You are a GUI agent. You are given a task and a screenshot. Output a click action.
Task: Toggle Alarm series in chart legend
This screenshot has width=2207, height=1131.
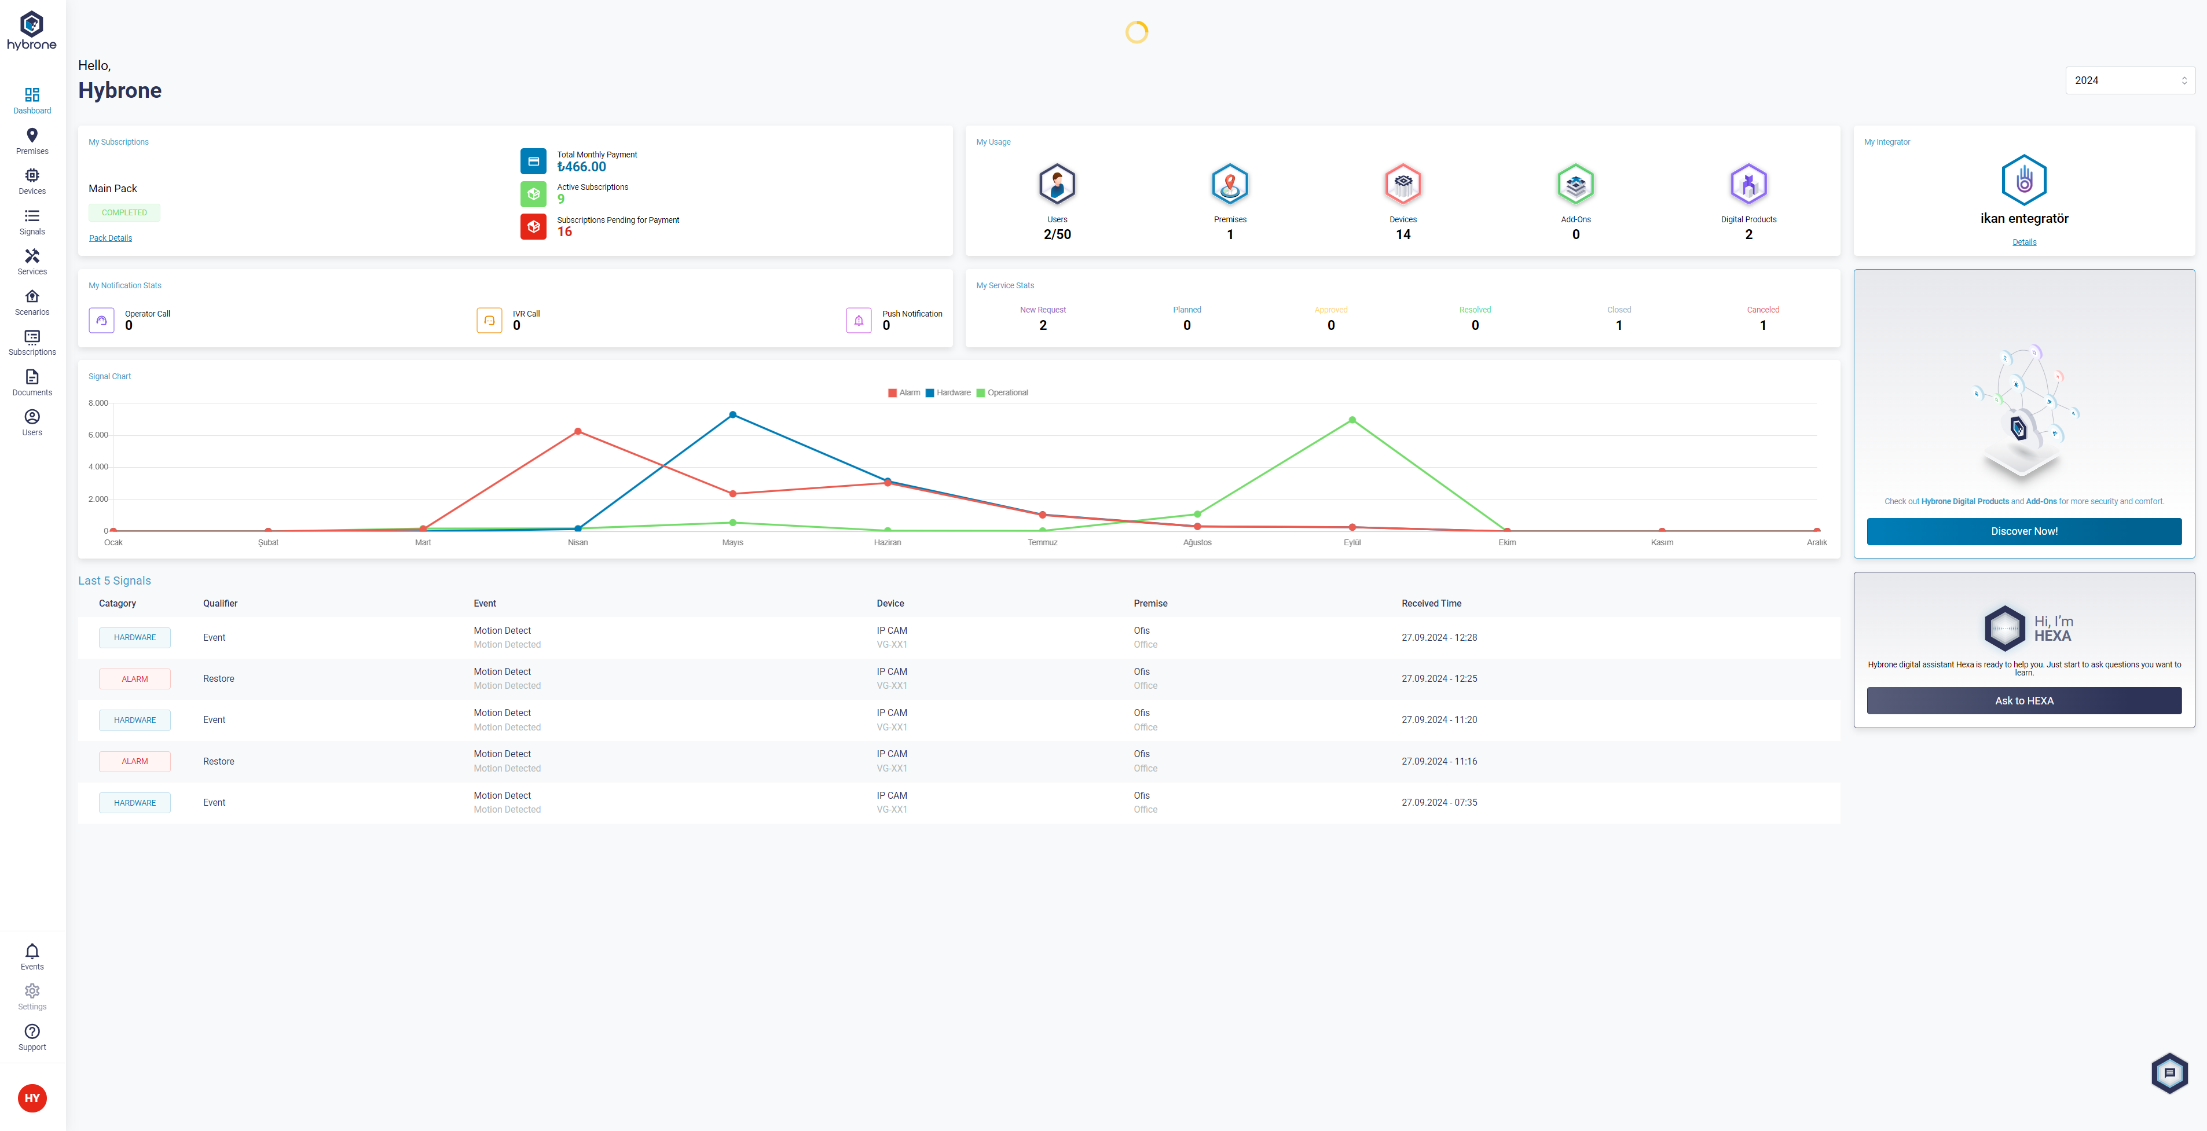tap(904, 392)
